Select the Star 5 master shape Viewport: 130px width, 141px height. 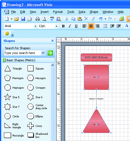pos(12,97)
